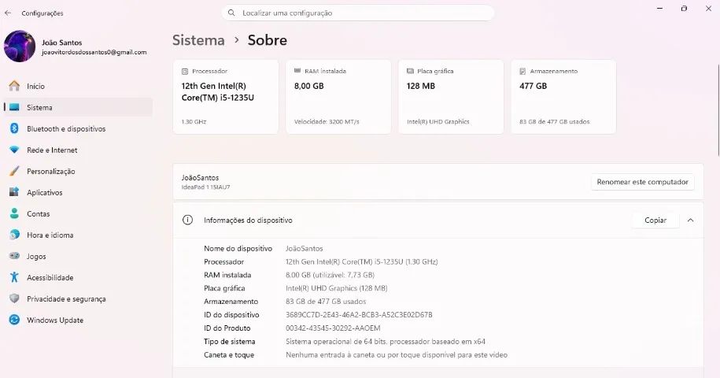Image resolution: width=720 pixels, height=378 pixels.
Task: Select the Bluetooth e dispositivos icon
Action: click(14, 128)
